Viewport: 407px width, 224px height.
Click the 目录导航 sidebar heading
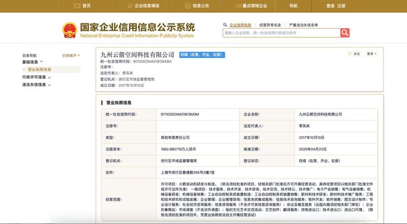(x=30, y=55)
